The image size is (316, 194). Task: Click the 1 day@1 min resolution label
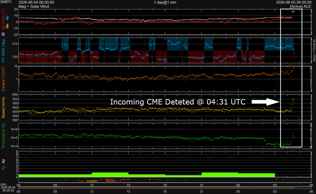tap(165, 2)
